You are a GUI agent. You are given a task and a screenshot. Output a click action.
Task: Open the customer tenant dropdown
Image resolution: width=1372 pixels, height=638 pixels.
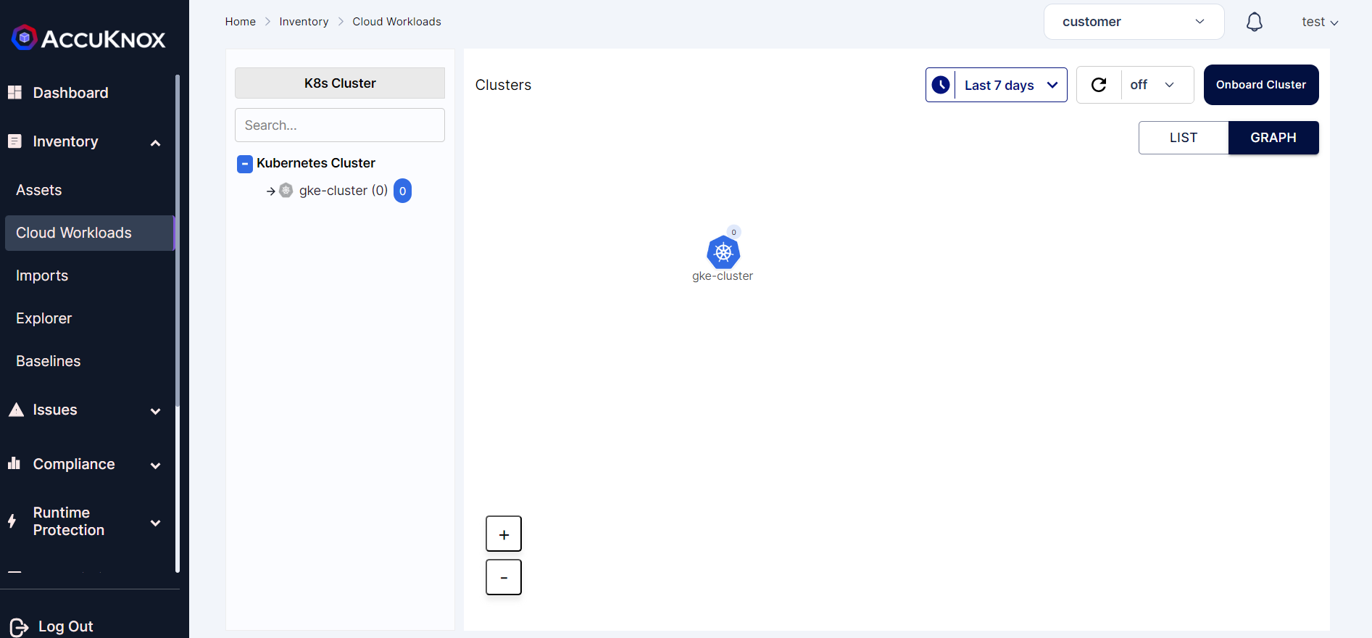coord(1134,22)
